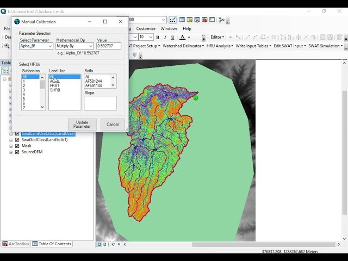
Task: Select the Zoom In magnifier tool
Action: click(7, 46)
